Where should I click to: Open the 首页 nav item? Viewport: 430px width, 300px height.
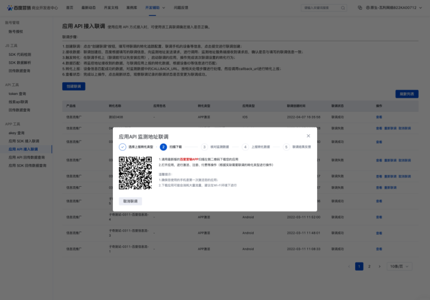click(70, 8)
